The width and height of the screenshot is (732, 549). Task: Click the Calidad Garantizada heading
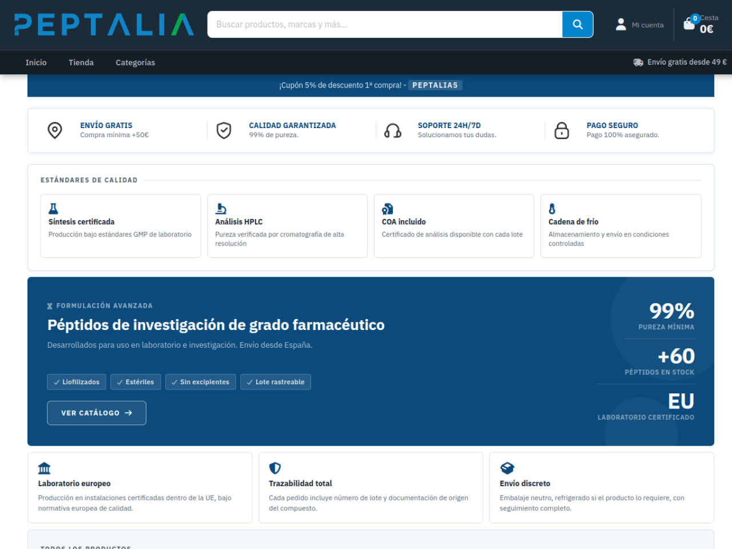(292, 125)
